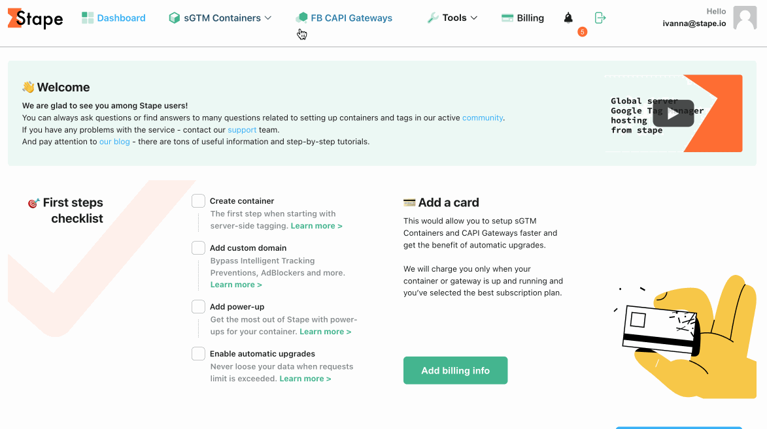
Task: Expand the sGTM Containers dropdown chevron
Action: click(268, 18)
